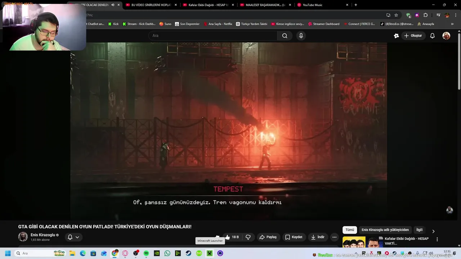Open options menu for Kafalar Ekibi Dağıldı suggestion
Viewport: 461px width, 259px height.
(x=437, y=239)
